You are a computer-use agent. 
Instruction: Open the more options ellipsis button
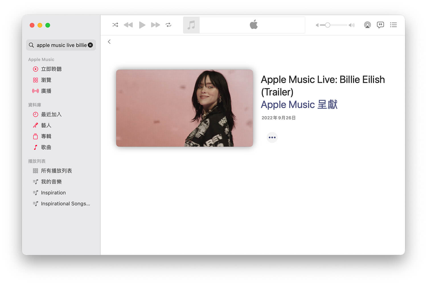272,137
